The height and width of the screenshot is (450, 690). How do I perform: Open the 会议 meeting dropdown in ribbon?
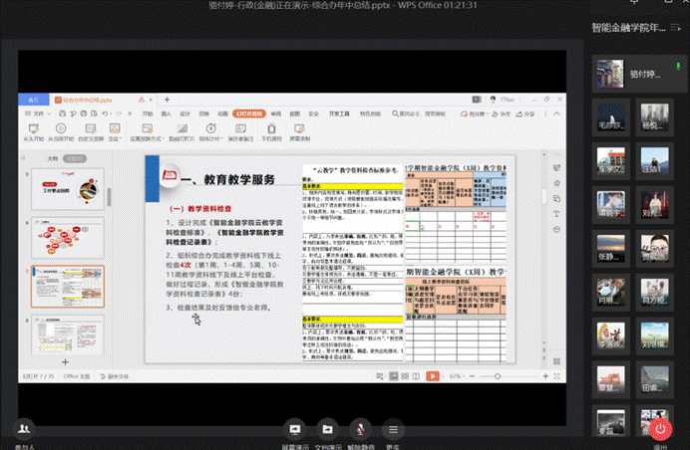tap(115, 131)
